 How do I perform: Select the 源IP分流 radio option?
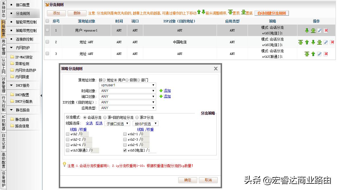137,118
